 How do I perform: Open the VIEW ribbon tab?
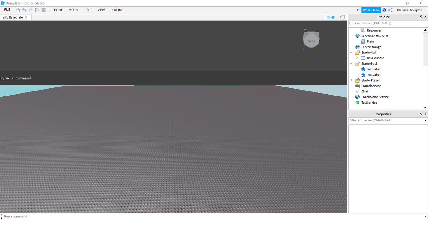coord(101,10)
